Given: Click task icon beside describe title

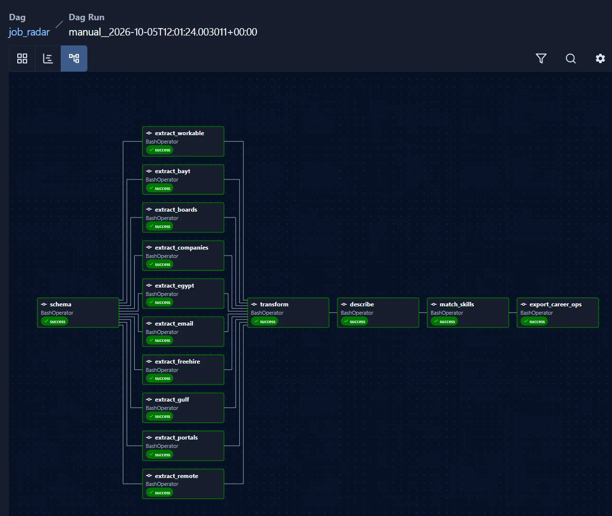Looking at the screenshot, I should (x=344, y=304).
